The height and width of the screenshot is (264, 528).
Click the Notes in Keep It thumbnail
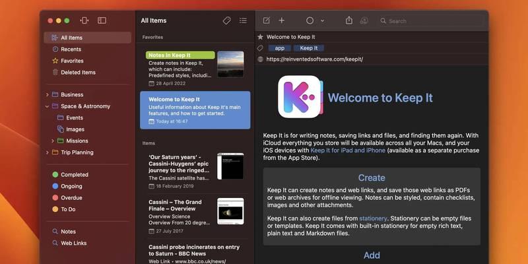point(230,64)
